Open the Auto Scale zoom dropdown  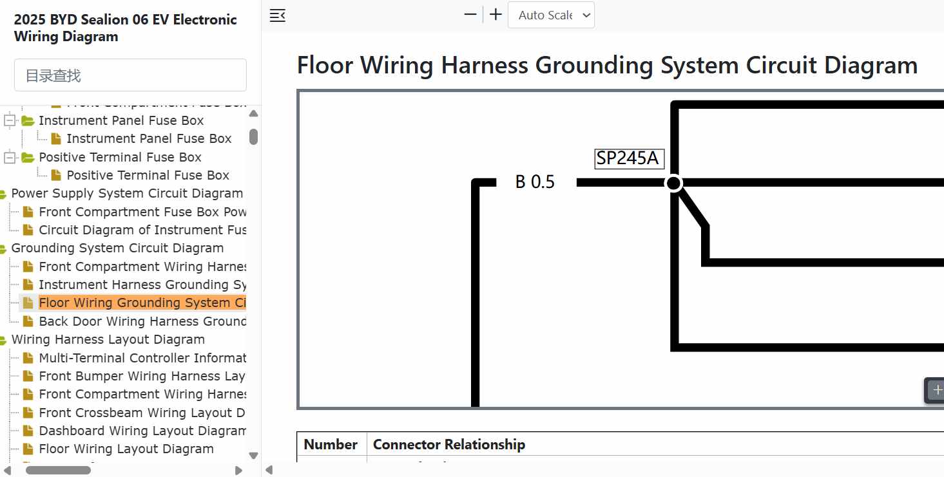[551, 15]
